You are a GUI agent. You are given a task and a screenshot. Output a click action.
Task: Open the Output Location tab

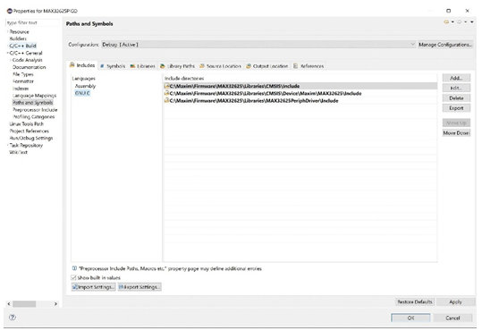pos(267,66)
